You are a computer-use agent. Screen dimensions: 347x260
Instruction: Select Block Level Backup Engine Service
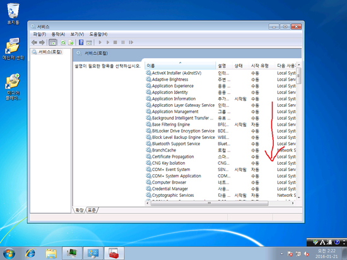point(183,137)
